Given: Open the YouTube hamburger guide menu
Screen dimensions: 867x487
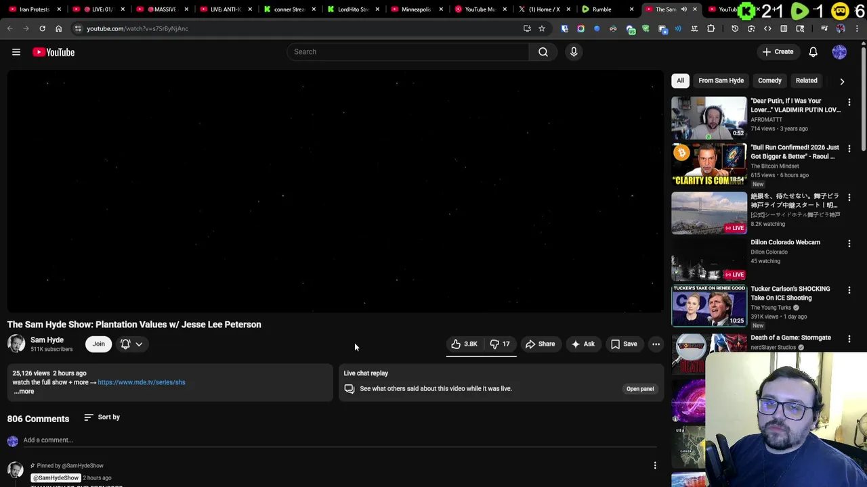Looking at the screenshot, I should [x=16, y=52].
